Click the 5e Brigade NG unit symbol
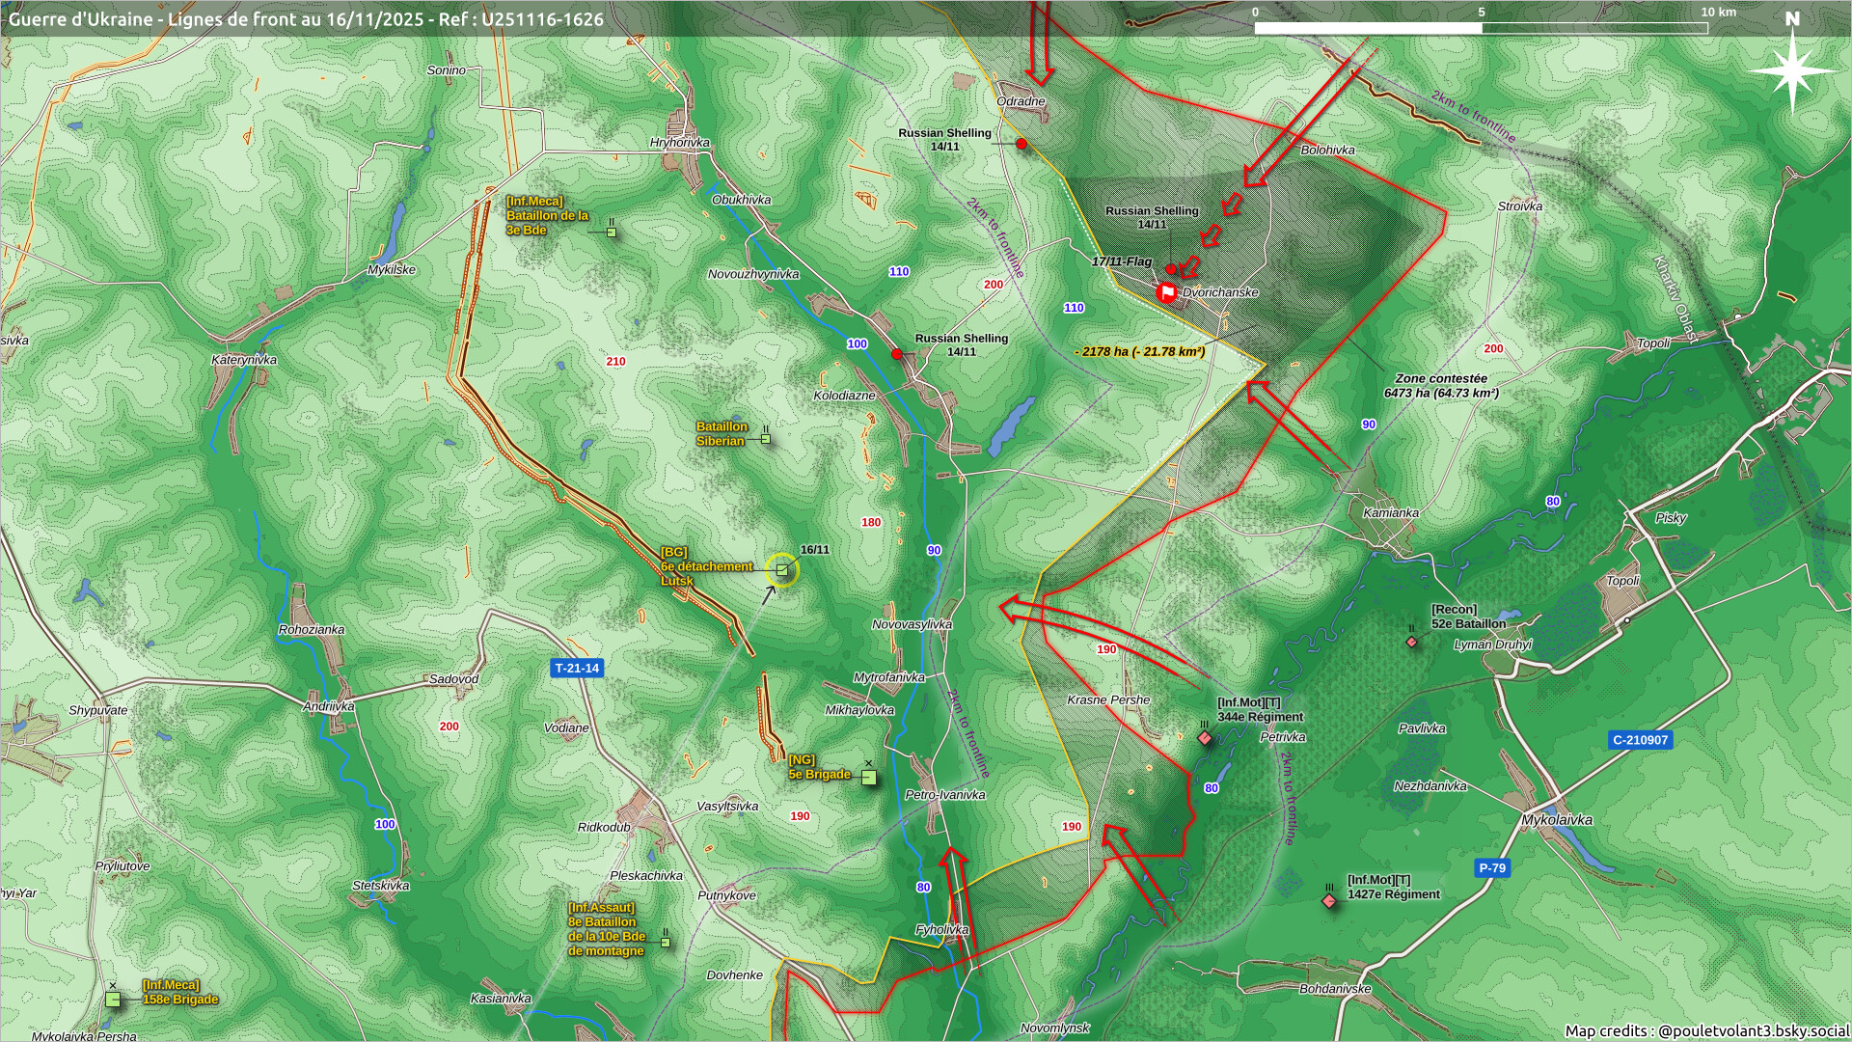The image size is (1852, 1042). tap(869, 777)
